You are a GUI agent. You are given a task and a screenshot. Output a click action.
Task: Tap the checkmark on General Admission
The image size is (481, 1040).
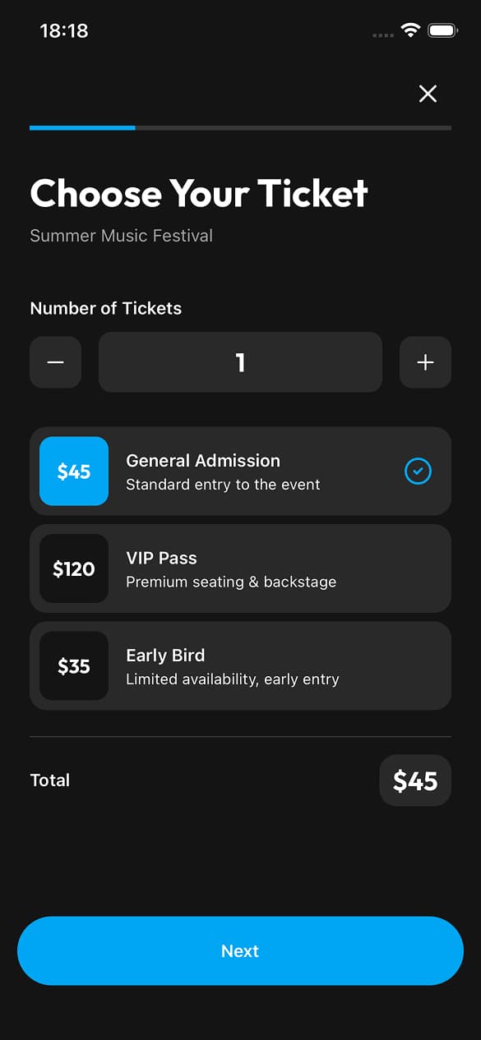[x=418, y=471]
